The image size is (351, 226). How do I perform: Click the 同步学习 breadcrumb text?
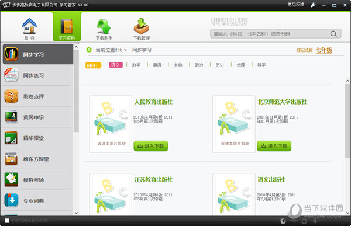click(x=142, y=50)
